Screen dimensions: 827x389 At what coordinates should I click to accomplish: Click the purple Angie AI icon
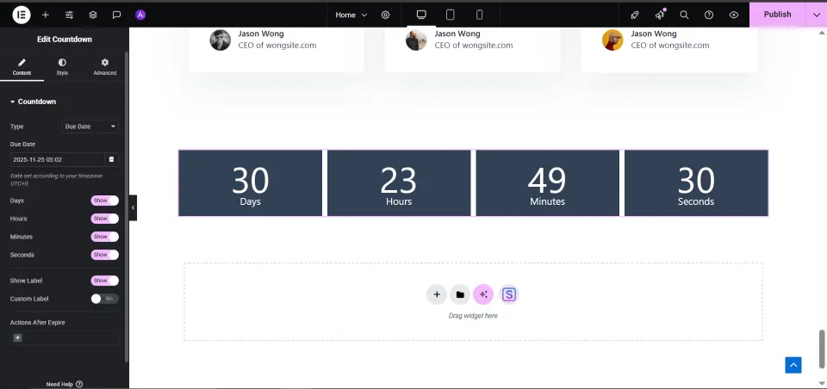[140, 15]
